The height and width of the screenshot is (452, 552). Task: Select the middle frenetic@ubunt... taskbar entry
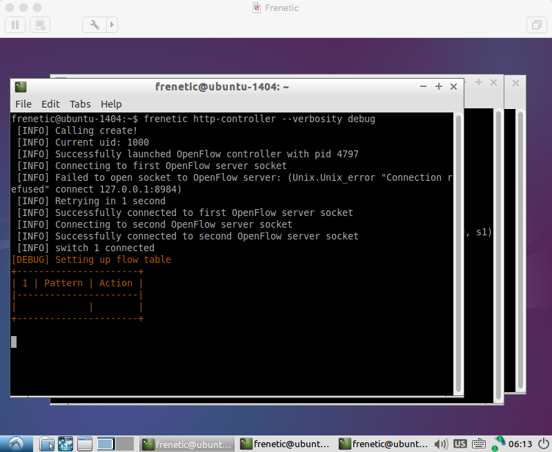point(285,444)
